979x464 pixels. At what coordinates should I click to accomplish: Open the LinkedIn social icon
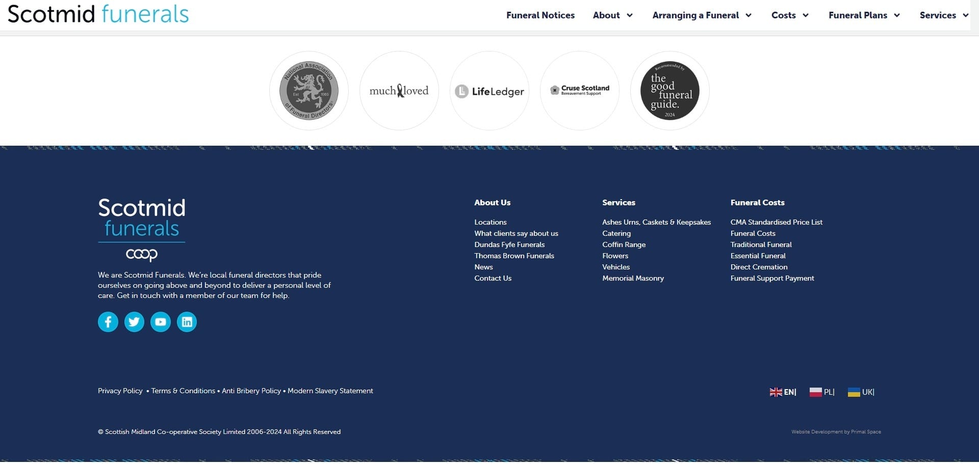click(187, 322)
